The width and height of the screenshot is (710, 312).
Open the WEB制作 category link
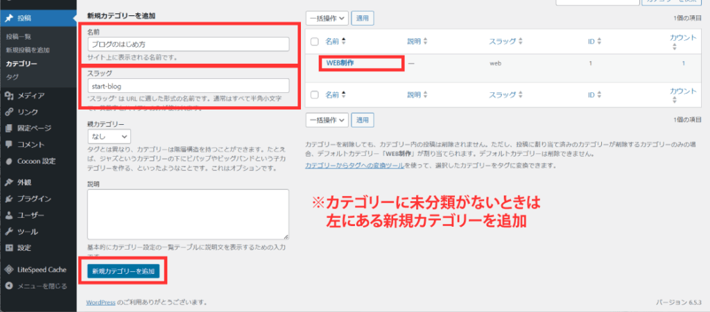(x=340, y=63)
